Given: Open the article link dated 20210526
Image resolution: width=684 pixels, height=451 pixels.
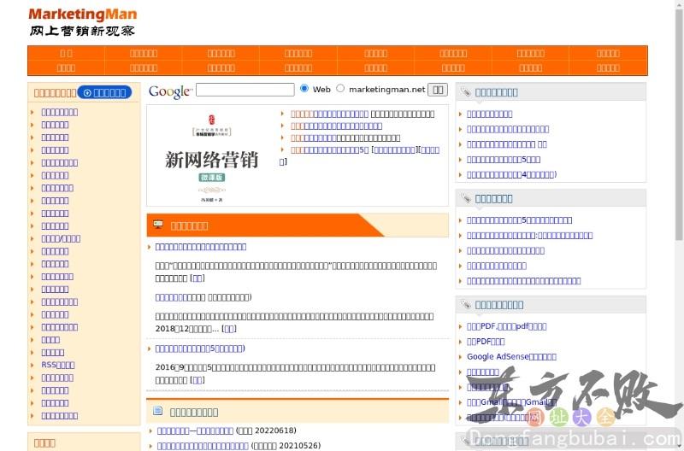Looking at the screenshot, I should 203,446.
